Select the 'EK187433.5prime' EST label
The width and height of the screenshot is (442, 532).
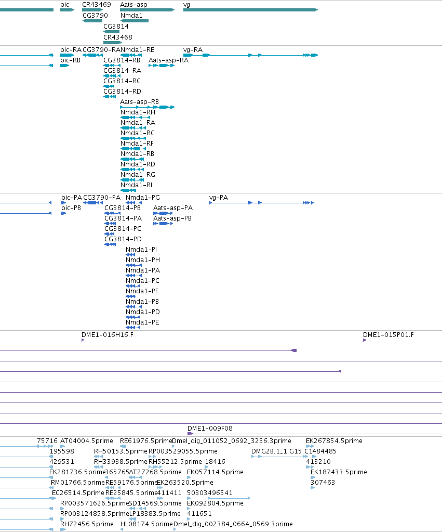click(339, 472)
